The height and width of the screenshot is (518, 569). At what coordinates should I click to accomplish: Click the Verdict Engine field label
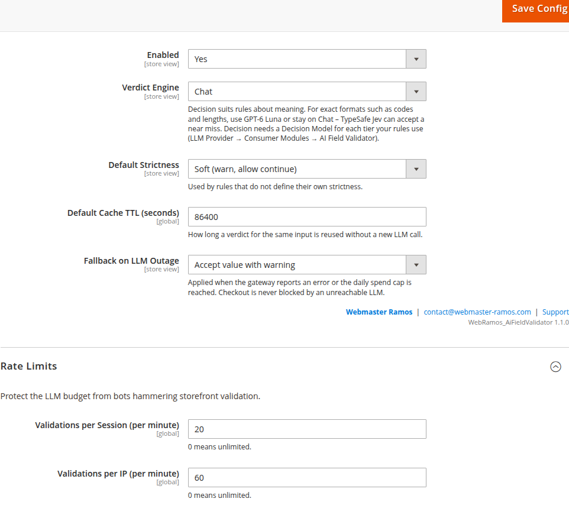[x=150, y=88]
